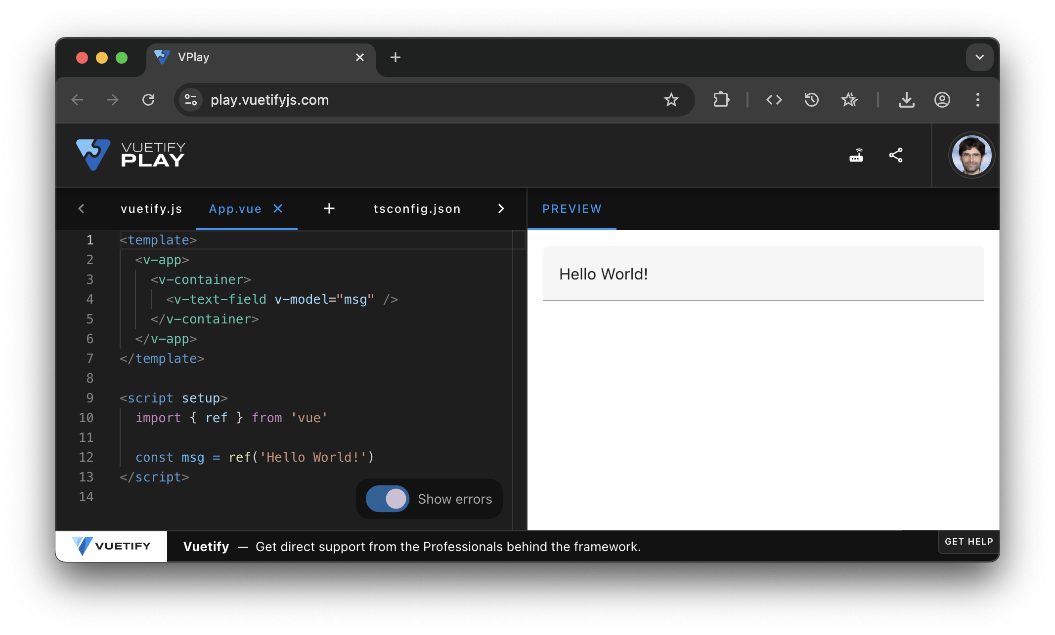Open the browser profile account icon

click(942, 100)
